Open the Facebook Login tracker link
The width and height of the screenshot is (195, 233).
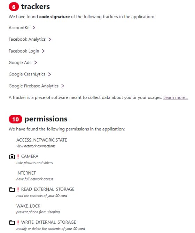[24, 51]
